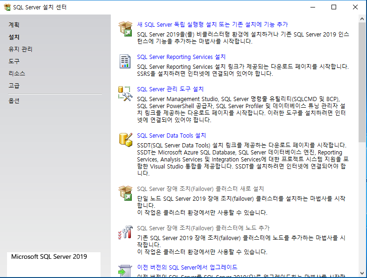Viewport: 367px width, 278px height.
Task: Click the new standalone installation box icon
Action: click(125, 29)
